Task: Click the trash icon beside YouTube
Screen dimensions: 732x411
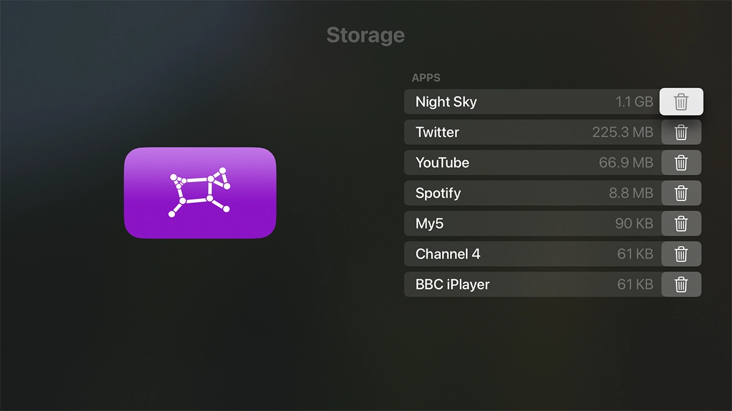Action: pos(681,163)
